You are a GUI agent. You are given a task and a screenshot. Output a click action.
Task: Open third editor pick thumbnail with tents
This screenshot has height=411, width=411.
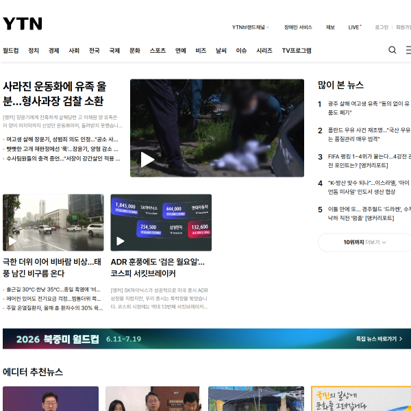point(256,399)
